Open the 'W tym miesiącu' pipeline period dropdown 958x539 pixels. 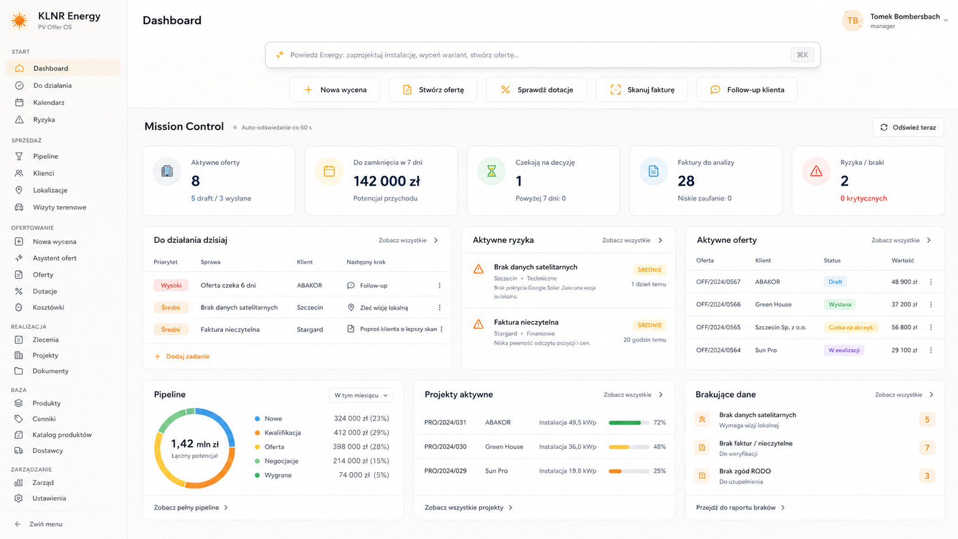point(361,395)
